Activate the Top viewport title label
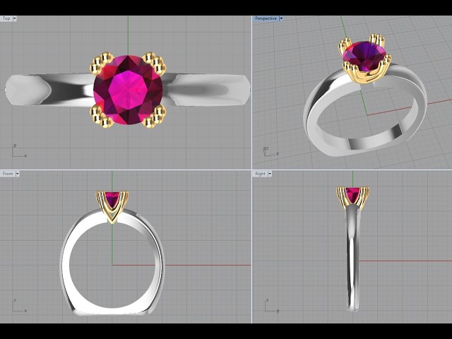Screen dimensions: 452x339 point(6,18)
